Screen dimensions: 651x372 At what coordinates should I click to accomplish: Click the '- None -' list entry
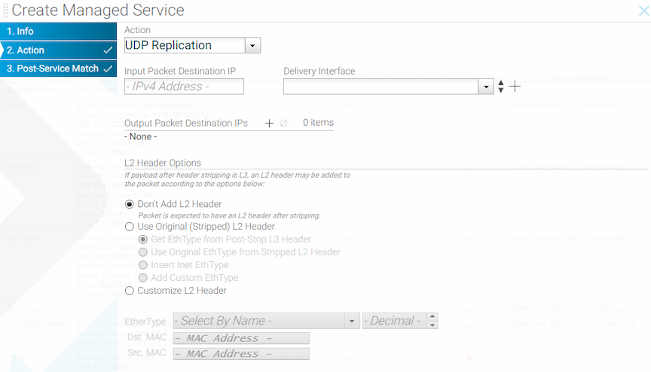click(x=140, y=136)
